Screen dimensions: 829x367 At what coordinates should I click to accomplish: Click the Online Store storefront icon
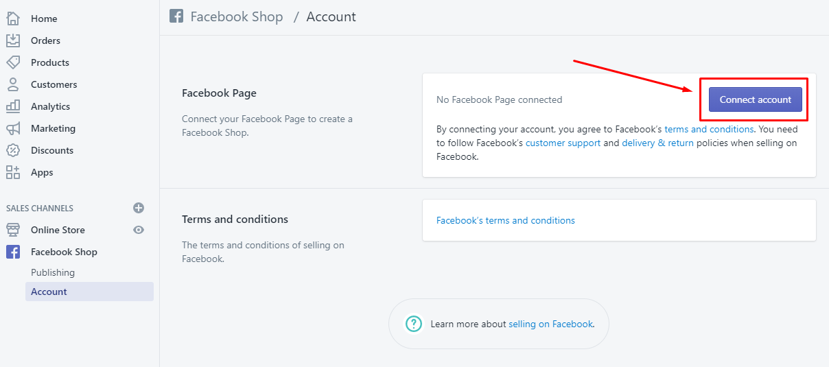coord(13,230)
